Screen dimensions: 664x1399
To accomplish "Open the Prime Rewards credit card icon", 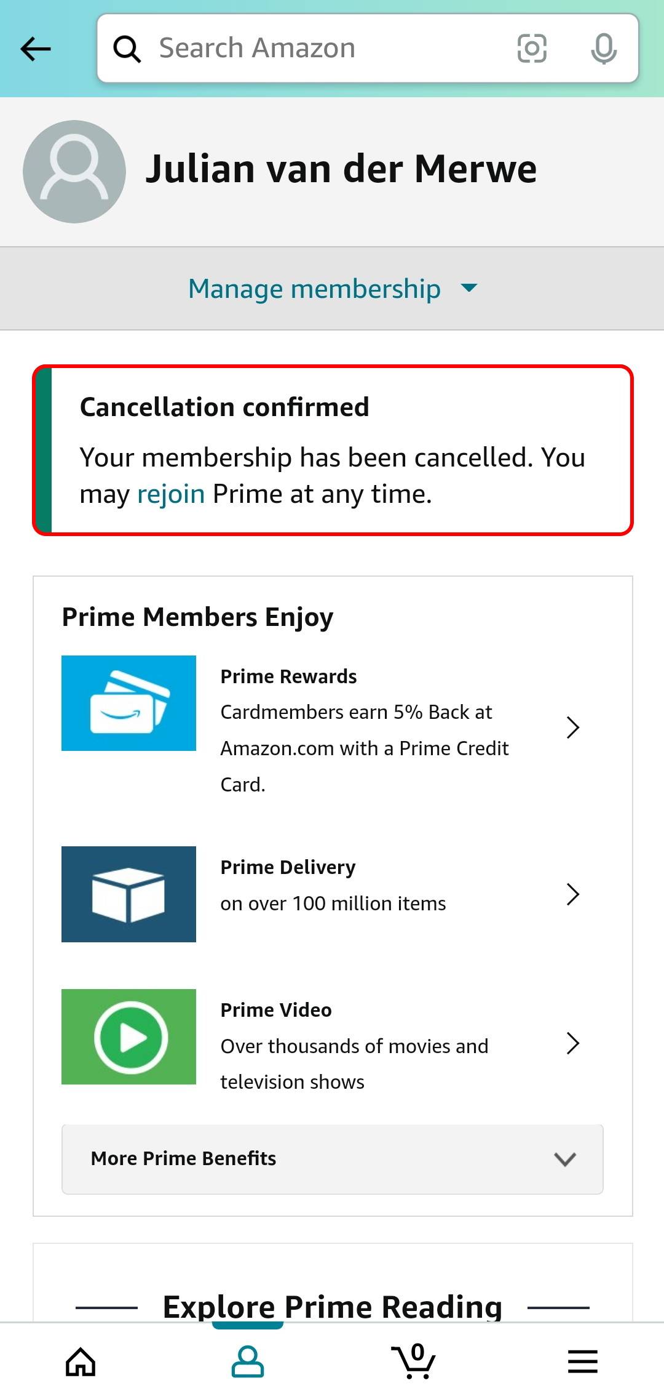I will pyautogui.click(x=128, y=705).
